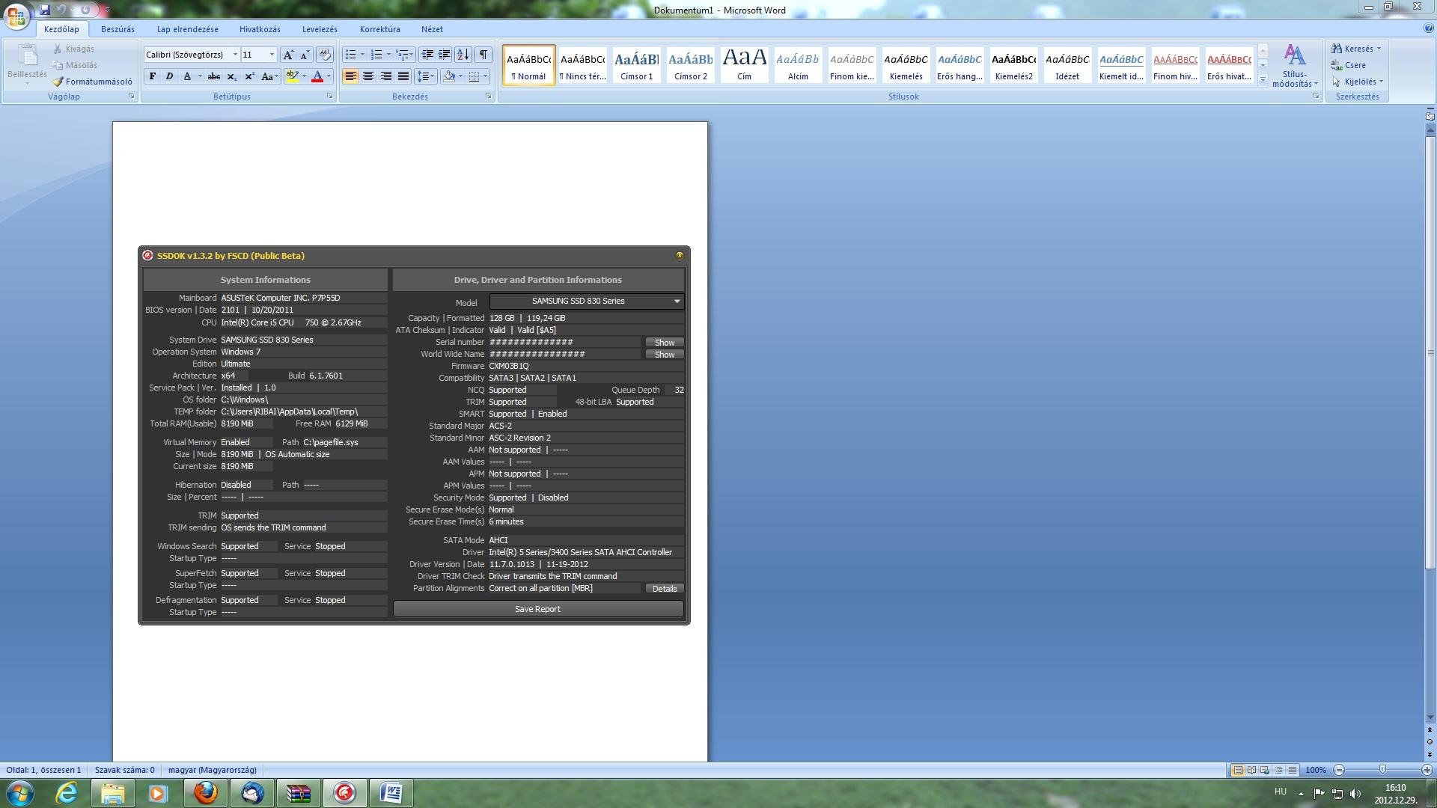Click the Save Report button
The height and width of the screenshot is (808, 1437).
pyautogui.click(x=537, y=609)
